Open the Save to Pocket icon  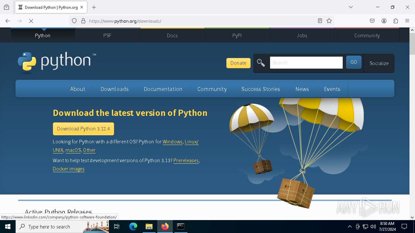[372, 21]
